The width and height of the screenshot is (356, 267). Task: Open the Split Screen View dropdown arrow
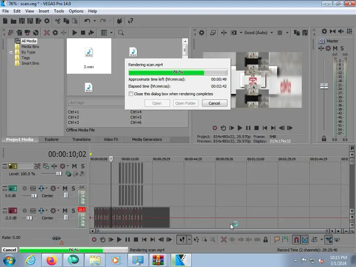click(241, 33)
